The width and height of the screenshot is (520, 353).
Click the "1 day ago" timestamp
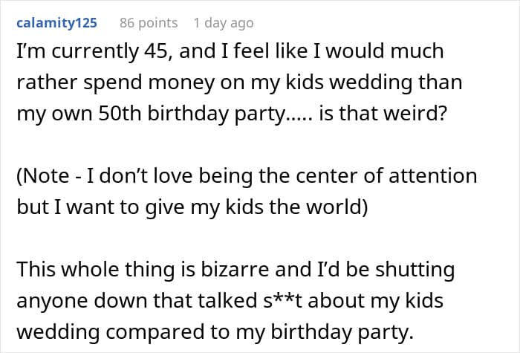click(223, 23)
